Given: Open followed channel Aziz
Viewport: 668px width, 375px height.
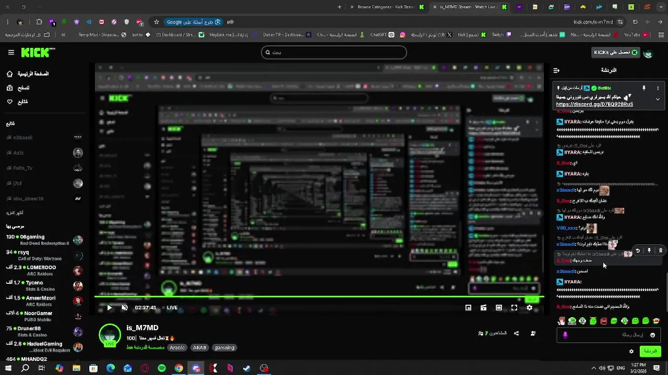Looking at the screenshot, I should (x=44, y=153).
